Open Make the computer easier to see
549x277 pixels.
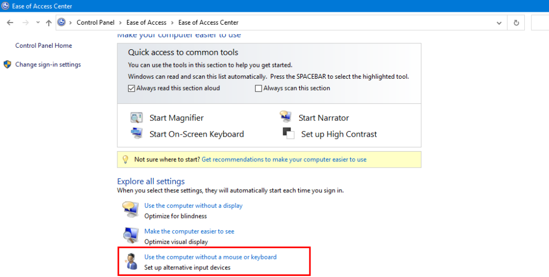point(189,231)
